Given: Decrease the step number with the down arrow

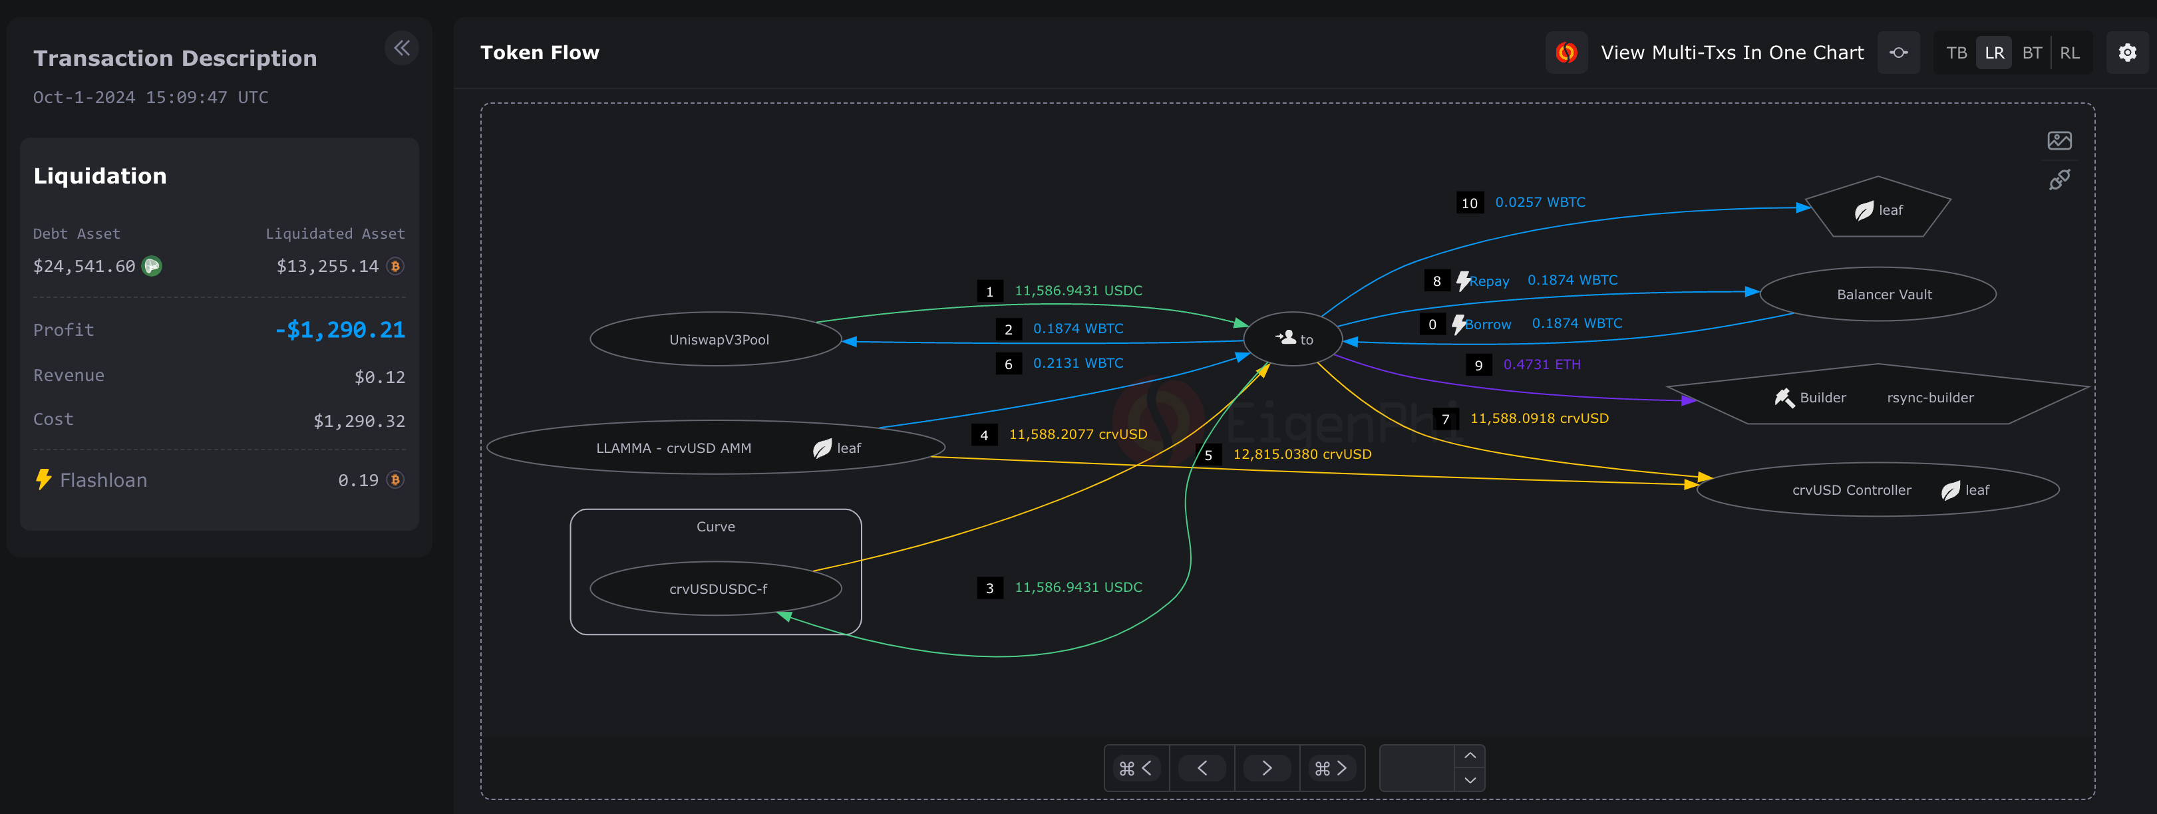Looking at the screenshot, I should (x=1470, y=779).
